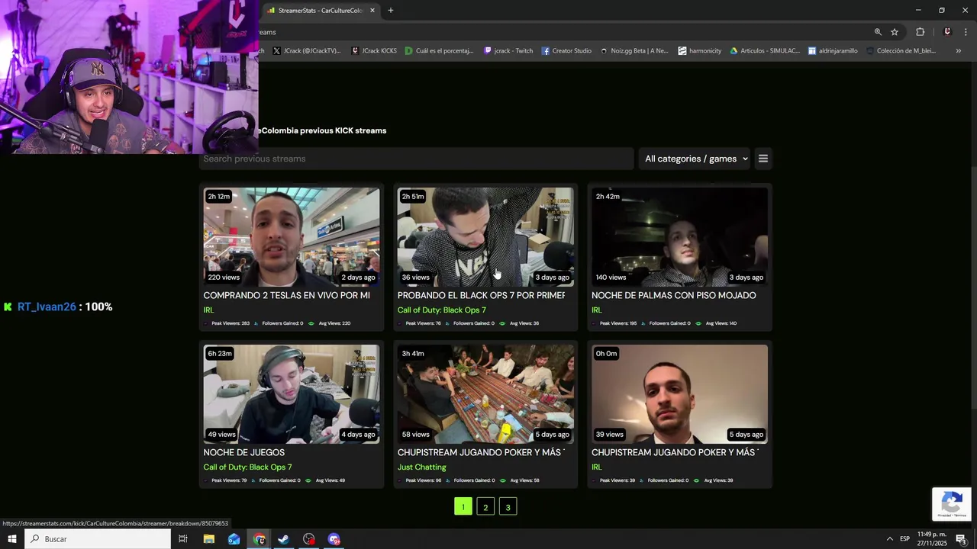
Task: Click COMPRANDO 2 TESLAS EN VIVO title
Action: pyautogui.click(x=287, y=295)
